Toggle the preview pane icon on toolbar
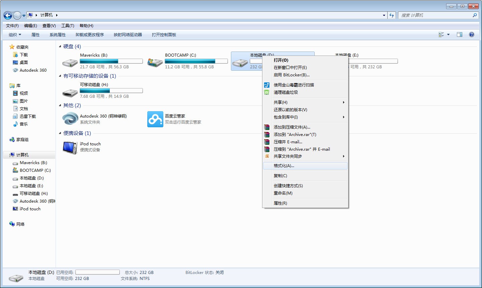 click(460, 34)
